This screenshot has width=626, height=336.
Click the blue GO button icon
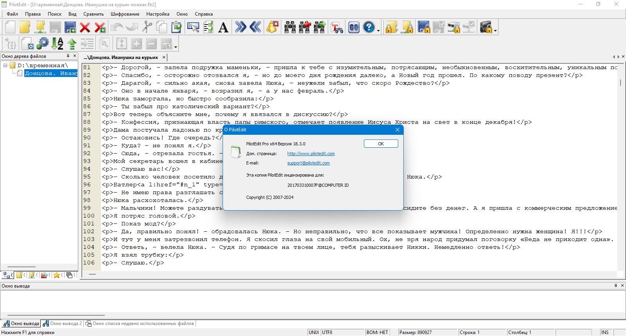(x=354, y=27)
